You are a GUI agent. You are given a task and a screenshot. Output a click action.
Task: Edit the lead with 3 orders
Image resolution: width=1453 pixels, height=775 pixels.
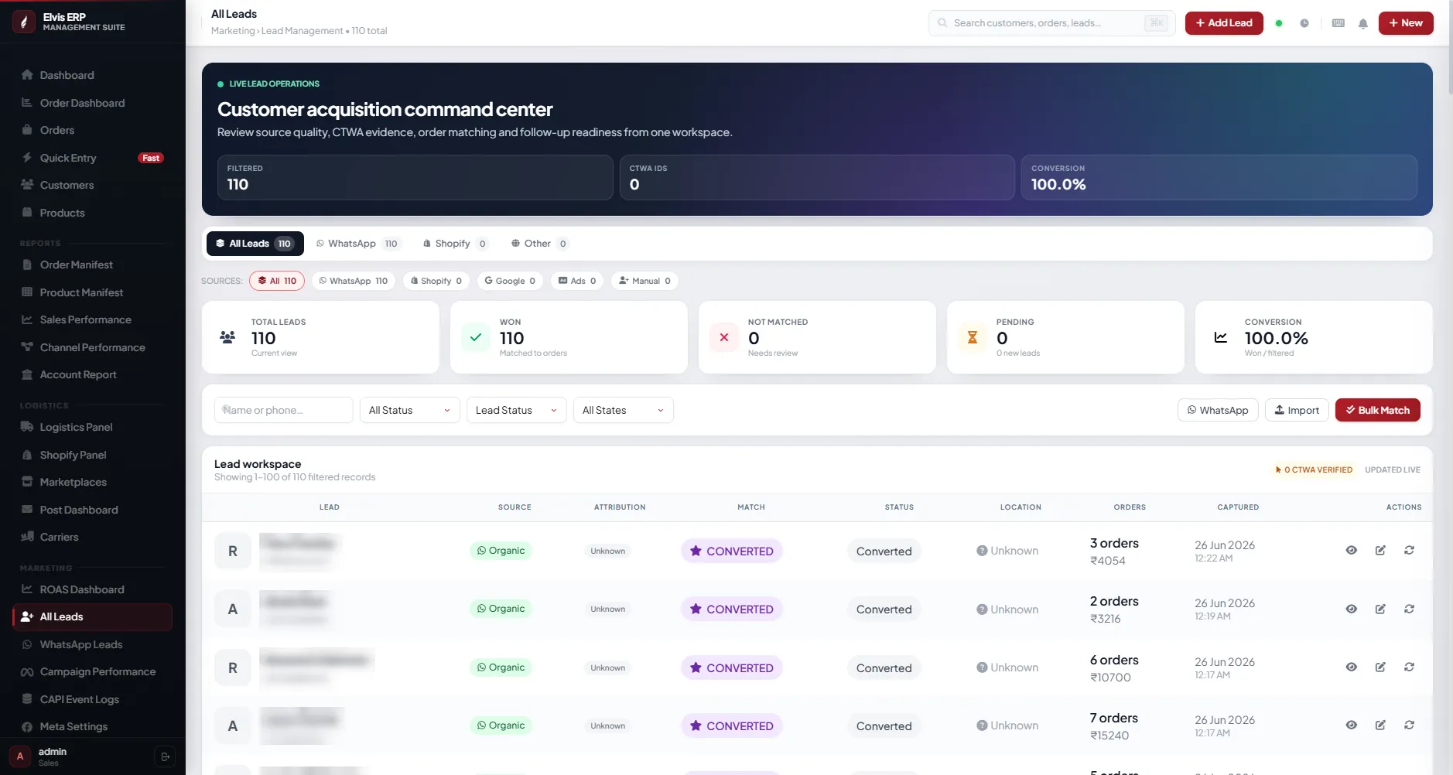tap(1380, 551)
